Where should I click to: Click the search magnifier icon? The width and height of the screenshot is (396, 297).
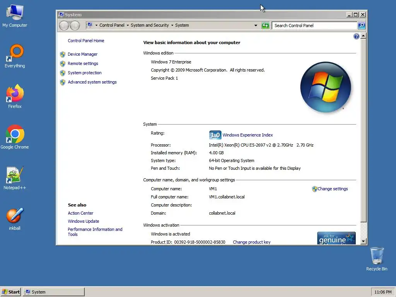click(362, 26)
